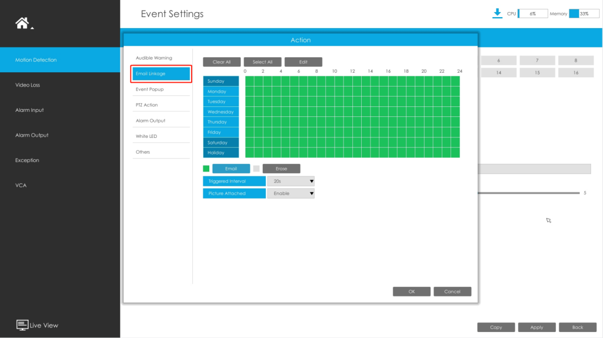Click the download arrow icon near CPU
The width and height of the screenshot is (603, 338).
tap(497, 13)
